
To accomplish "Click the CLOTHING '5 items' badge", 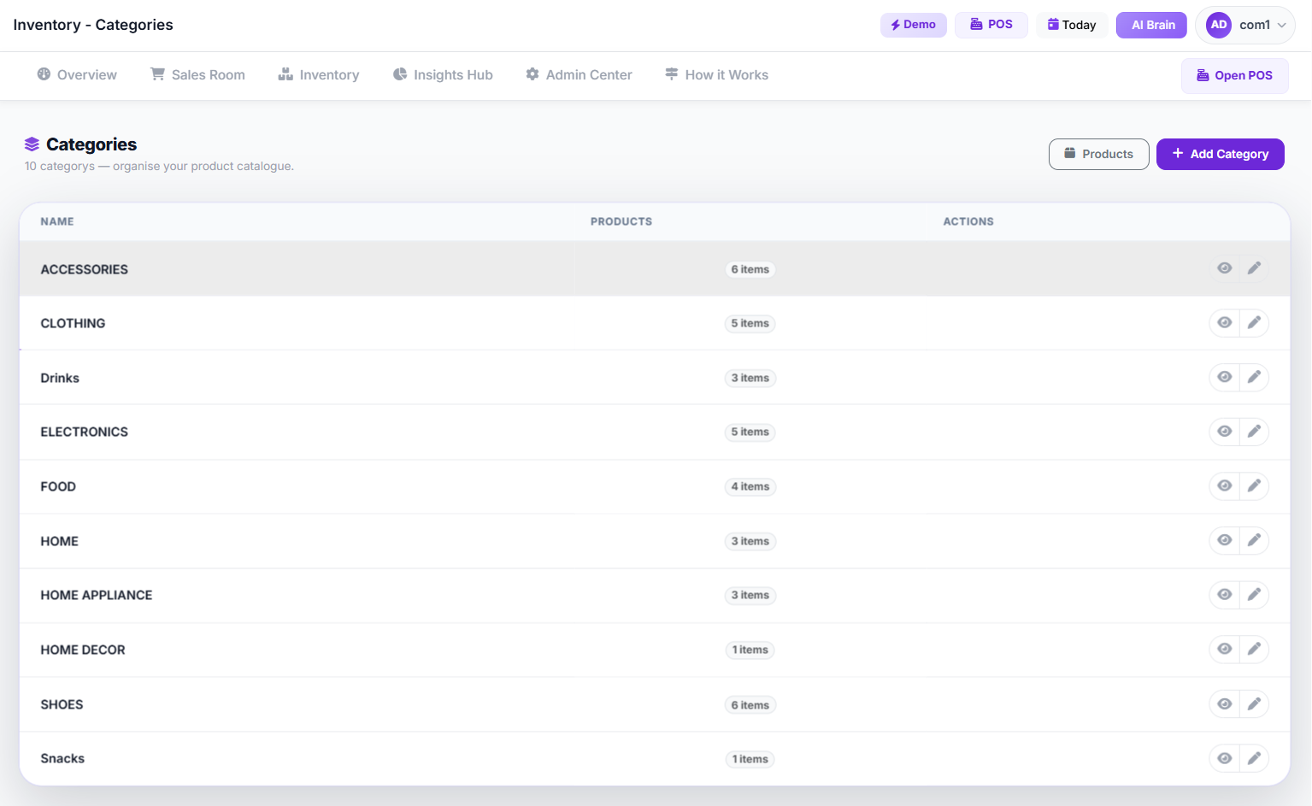I will [750, 323].
